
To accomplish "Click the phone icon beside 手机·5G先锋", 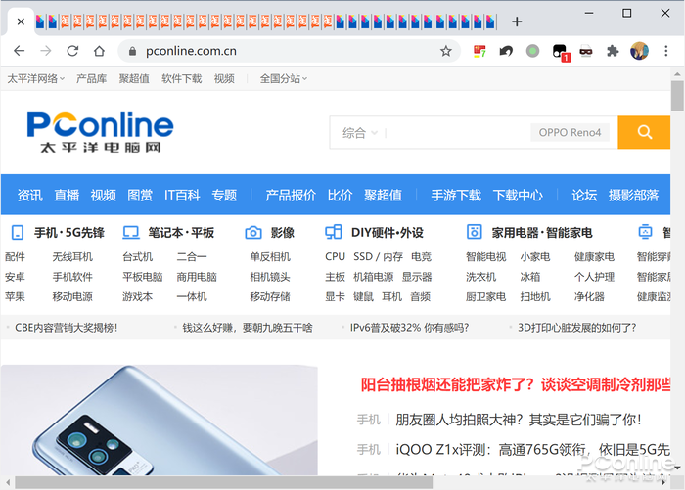I will point(17,233).
